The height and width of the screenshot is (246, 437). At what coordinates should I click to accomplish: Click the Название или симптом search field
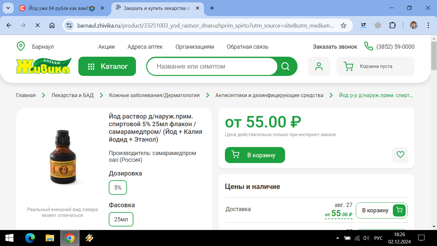point(212,66)
